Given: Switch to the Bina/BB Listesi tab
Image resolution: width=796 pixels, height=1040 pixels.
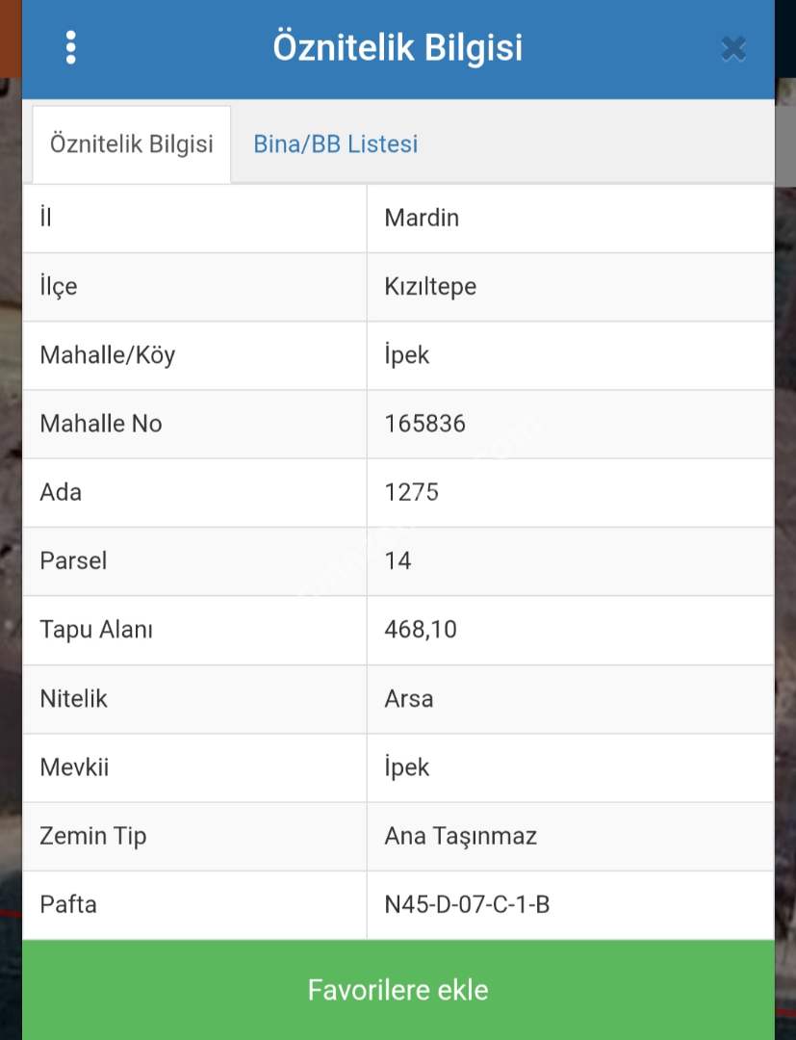Looking at the screenshot, I should click(335, 144).
